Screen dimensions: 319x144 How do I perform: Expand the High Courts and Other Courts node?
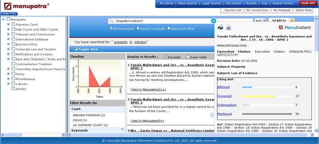[x=8, y=29]
